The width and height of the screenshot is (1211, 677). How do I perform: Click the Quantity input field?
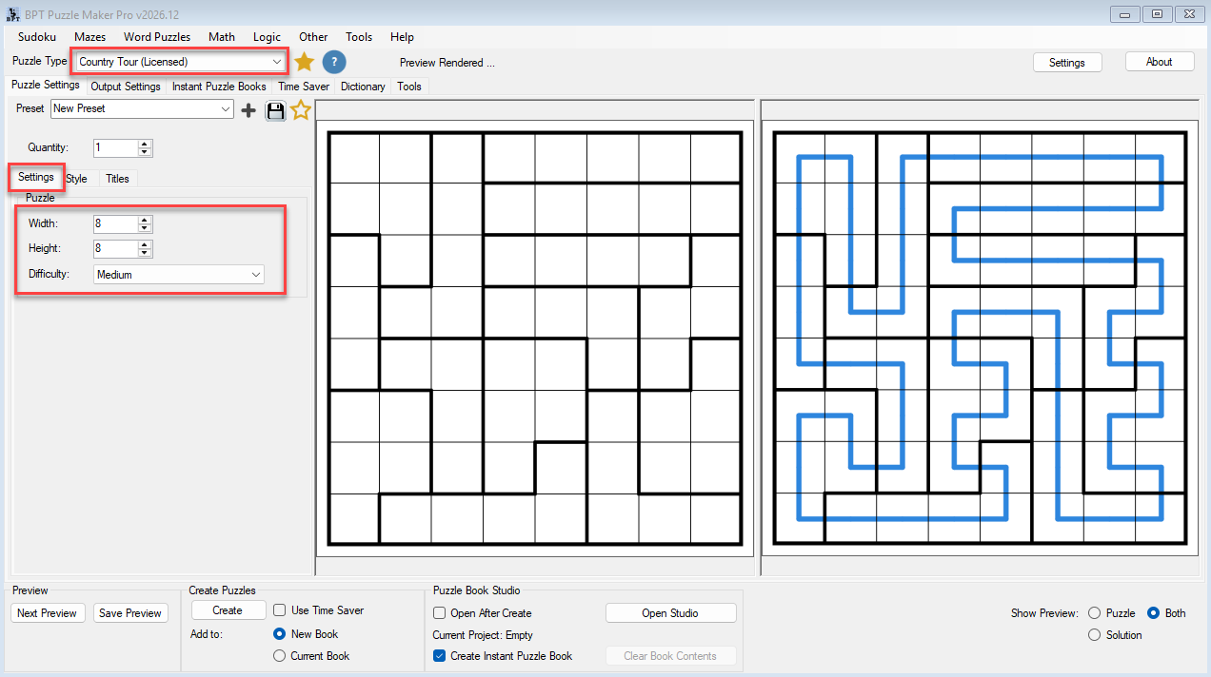coord(116,148)
